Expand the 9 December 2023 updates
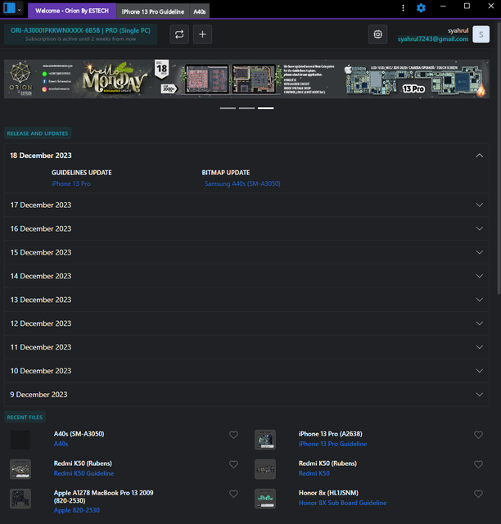The image size is (501, 524). click(479, 395)
